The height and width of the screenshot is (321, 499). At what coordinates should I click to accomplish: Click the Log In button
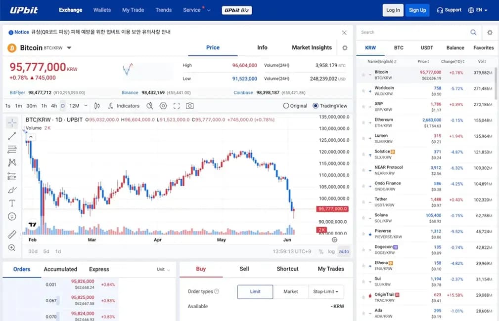393,10
